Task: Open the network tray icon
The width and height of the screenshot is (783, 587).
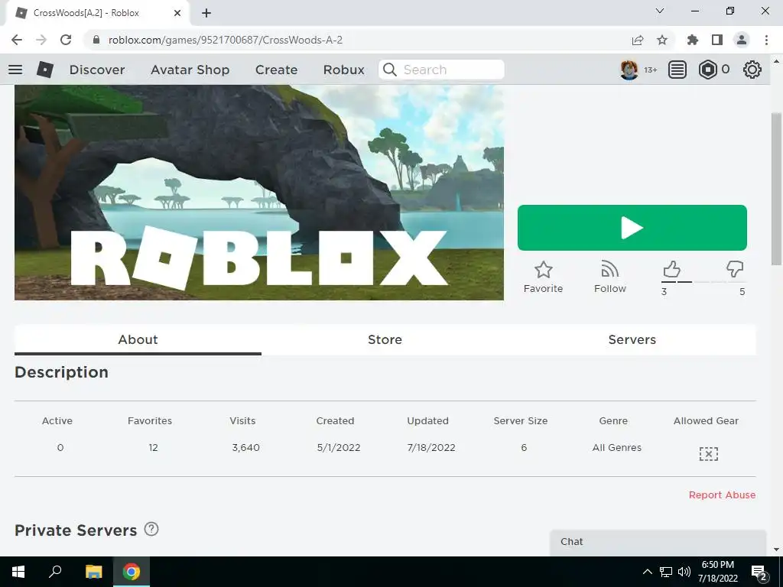Action: [666, 572]
